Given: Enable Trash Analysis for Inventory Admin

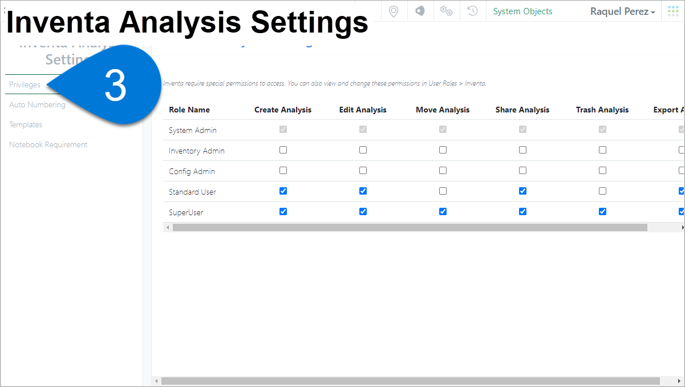Looking at the screenshot, I should [x=602, y=150].
